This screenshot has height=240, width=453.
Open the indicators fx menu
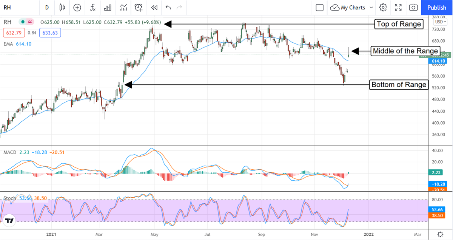pyautogui.click(x=92, y=8)
